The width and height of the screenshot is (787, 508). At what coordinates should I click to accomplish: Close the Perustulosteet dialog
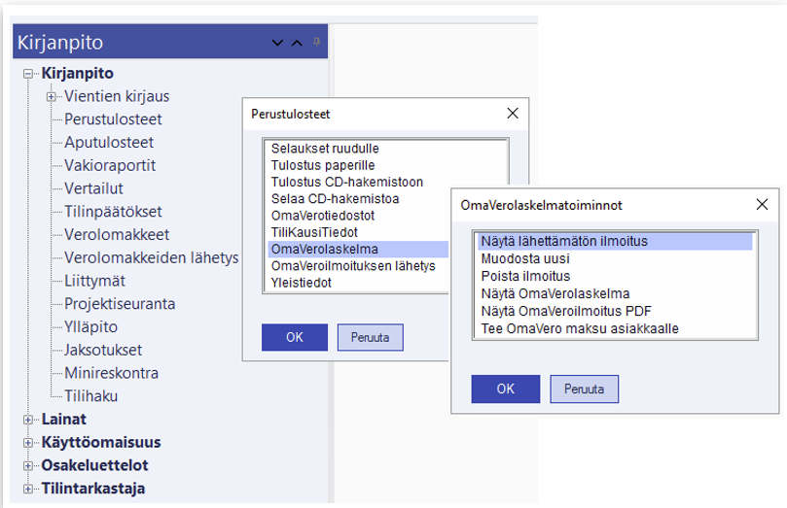tap(513, 113)
